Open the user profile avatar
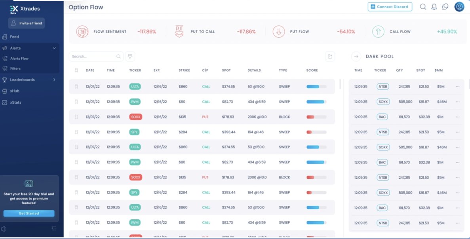 tap(459, 7)
